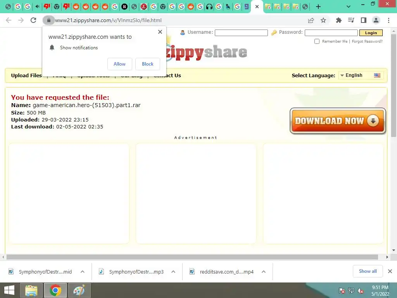Toggle the Chrome side panel
Image resolution: width=397 pixels, height=298 pixels.
pos(364,20)
